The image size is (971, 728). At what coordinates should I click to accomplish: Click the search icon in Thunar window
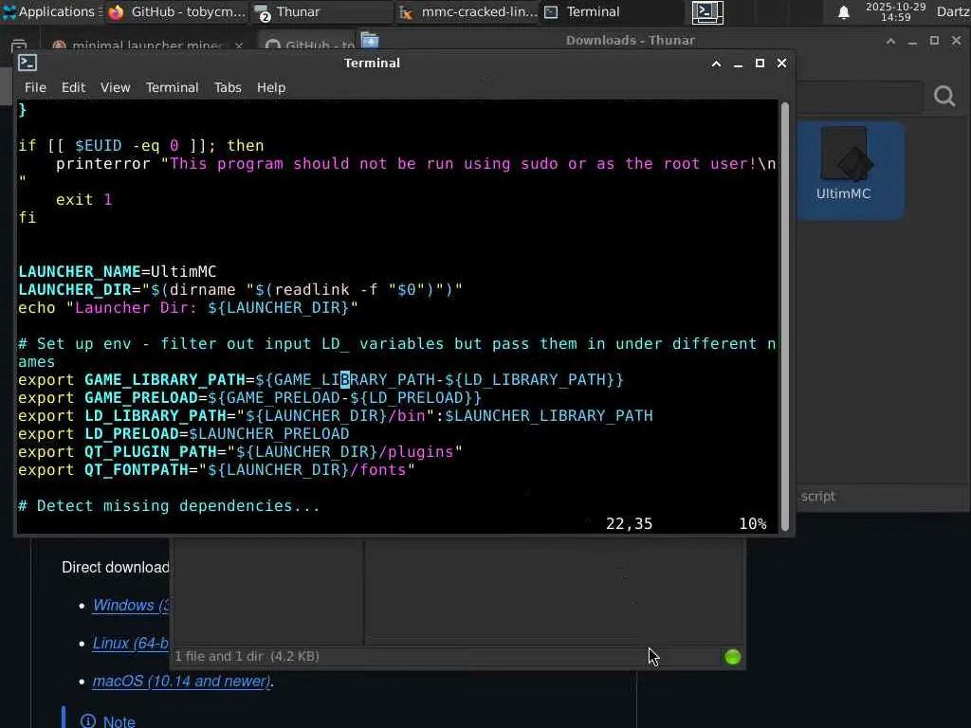pos(944,96)
